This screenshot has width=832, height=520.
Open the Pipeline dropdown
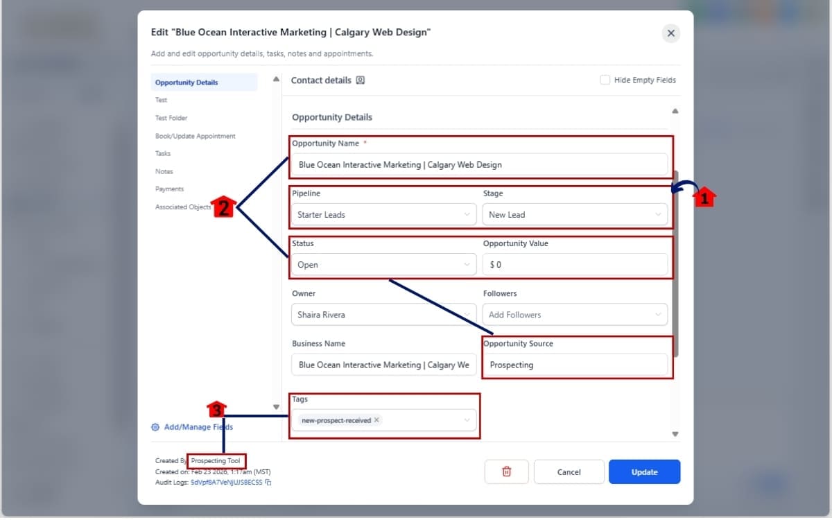coord(383,215)
